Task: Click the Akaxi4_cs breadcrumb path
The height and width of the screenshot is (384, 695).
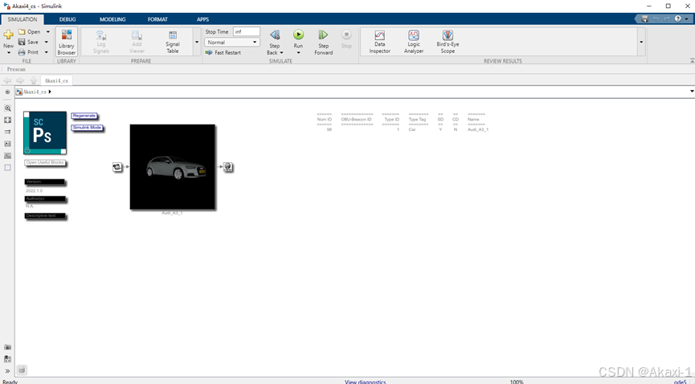Action: 35,92
